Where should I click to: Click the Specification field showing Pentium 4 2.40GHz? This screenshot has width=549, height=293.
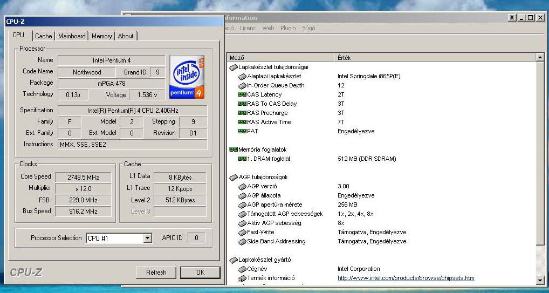click(133, 111)
